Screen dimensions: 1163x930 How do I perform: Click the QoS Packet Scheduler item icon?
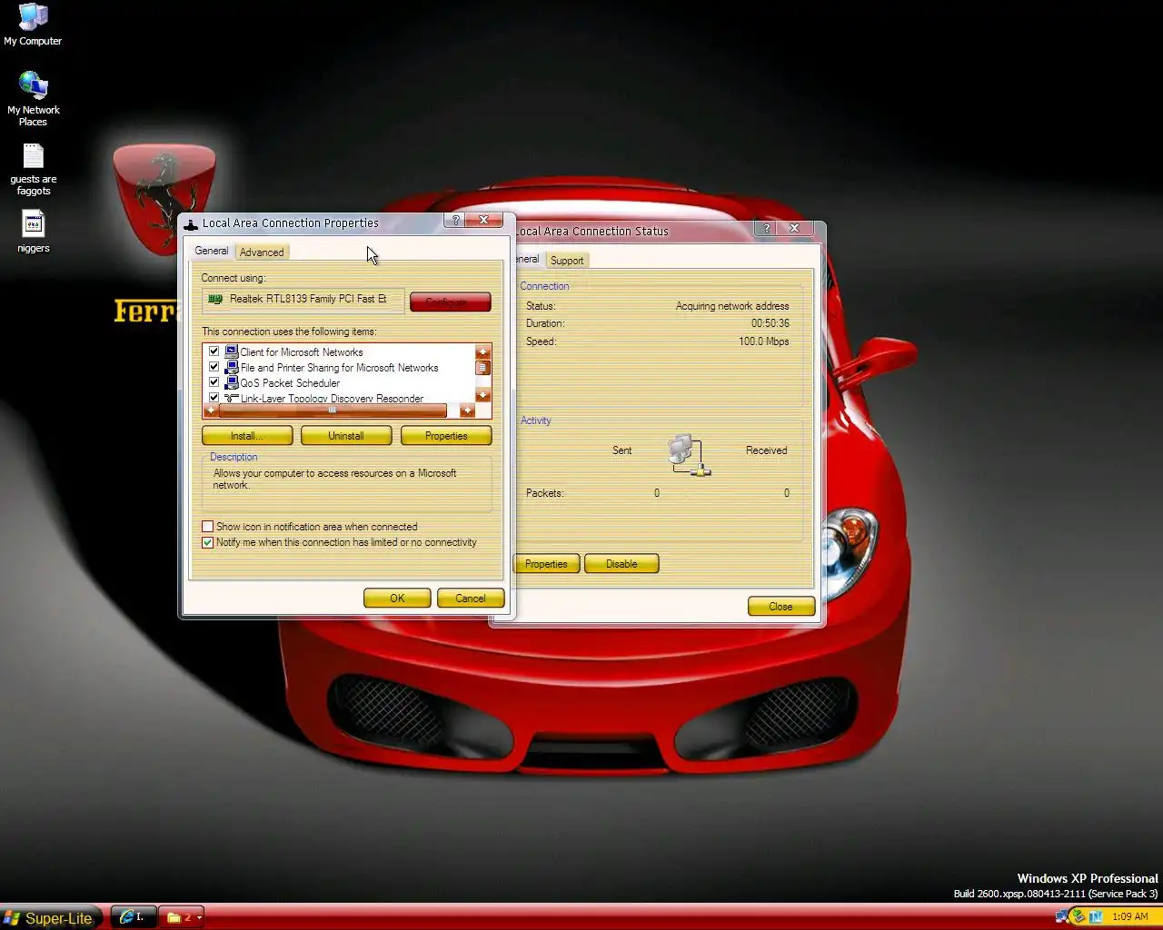[232, 383]
